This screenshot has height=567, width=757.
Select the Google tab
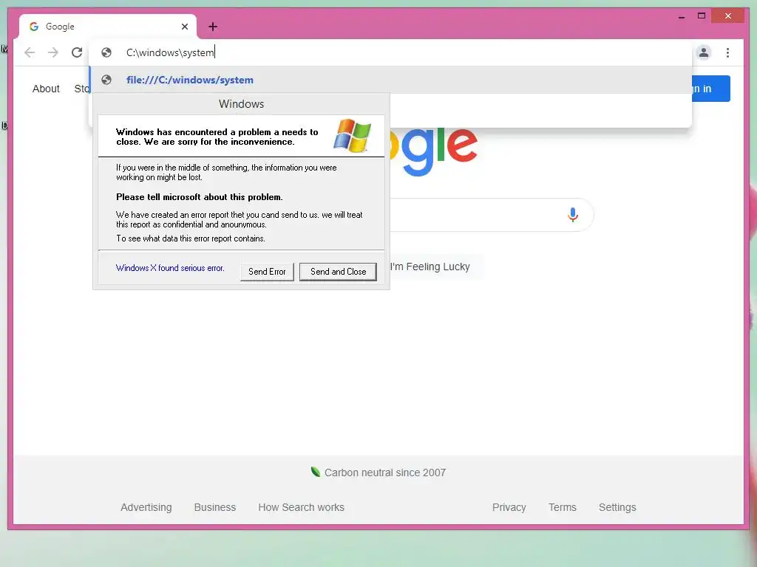coord(108,27)
